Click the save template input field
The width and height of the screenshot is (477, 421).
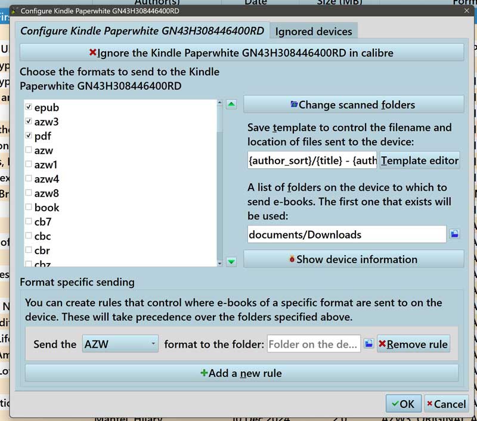[312, 160]
